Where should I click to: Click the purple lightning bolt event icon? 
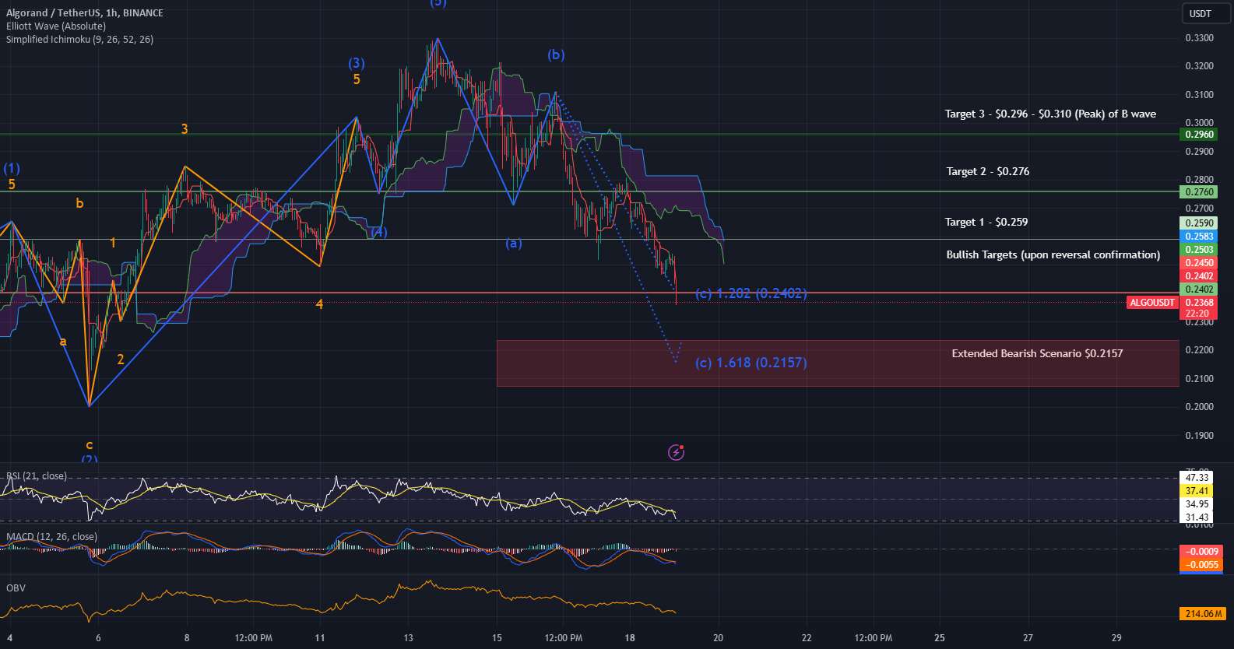click(677, 452)
